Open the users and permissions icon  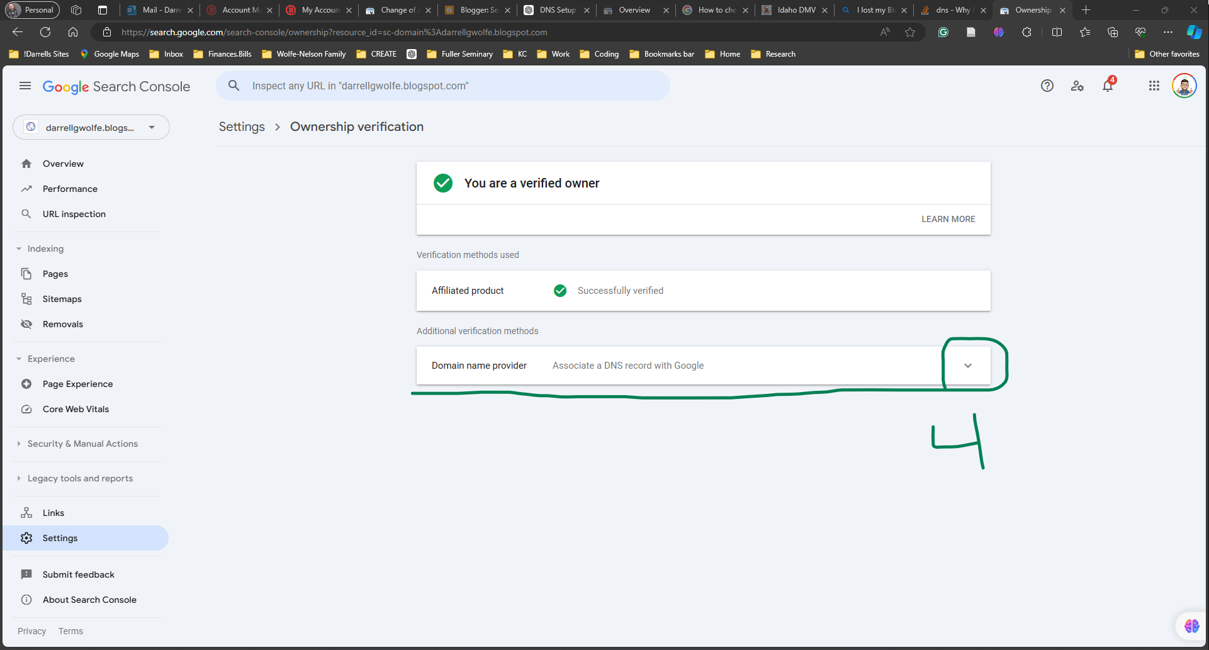(1077, 86)
